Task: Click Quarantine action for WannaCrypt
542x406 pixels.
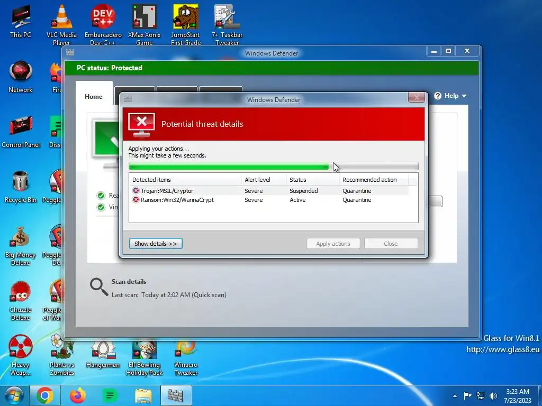Action: tap(357, 200)
